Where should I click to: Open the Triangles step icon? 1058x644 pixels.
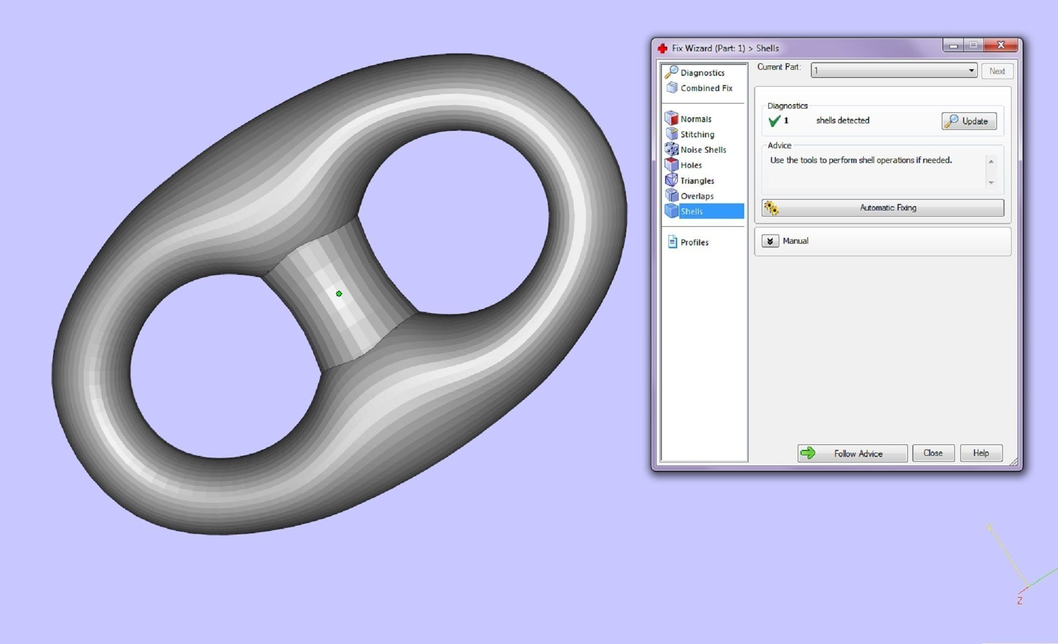pyautogui.click(x=672, y=180)
